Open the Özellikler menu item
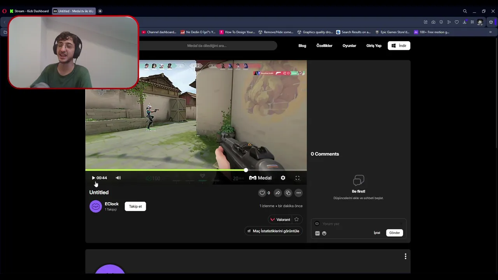 324,46
